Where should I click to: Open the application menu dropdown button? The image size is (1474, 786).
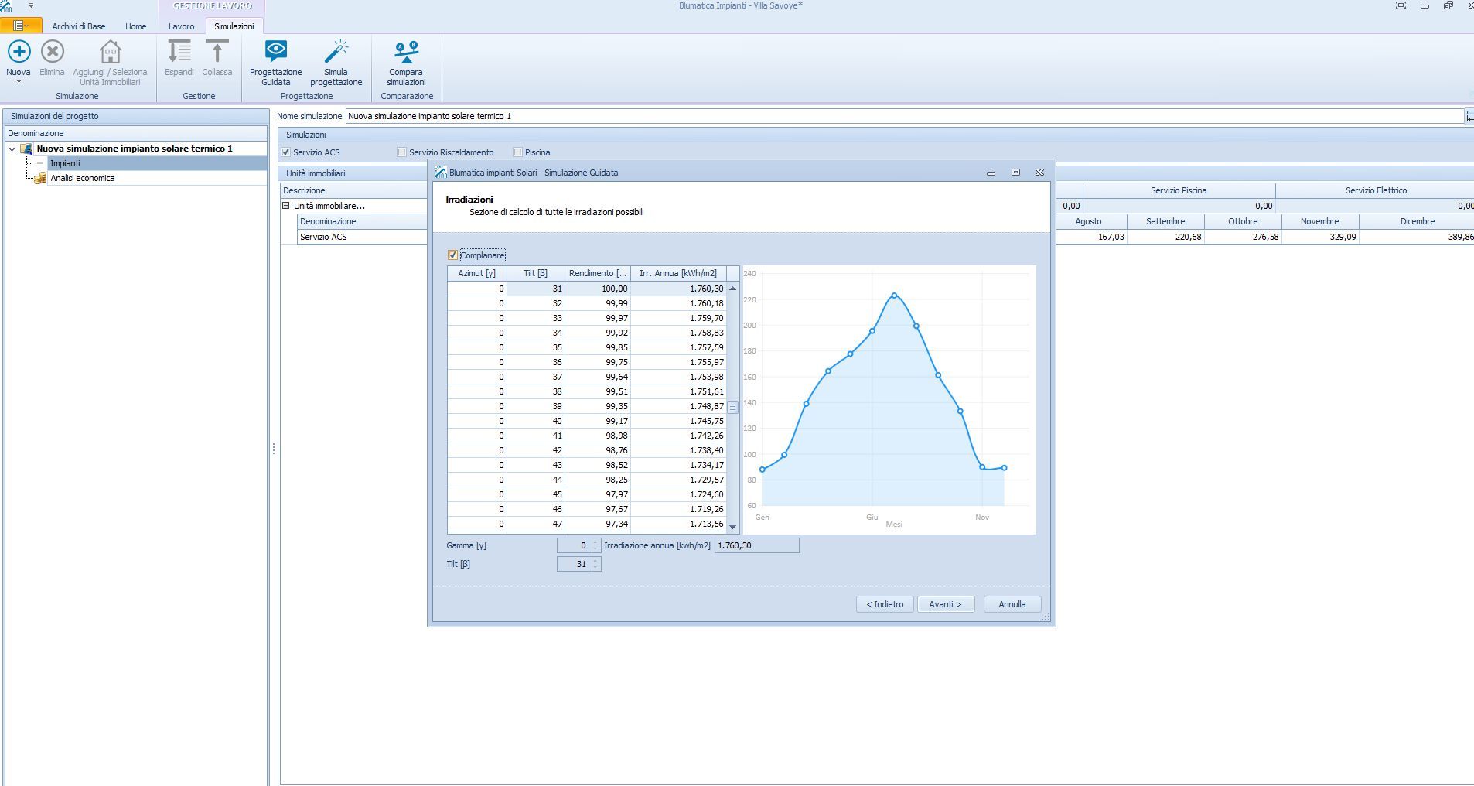pyautogui.click(x=20, y=26)
